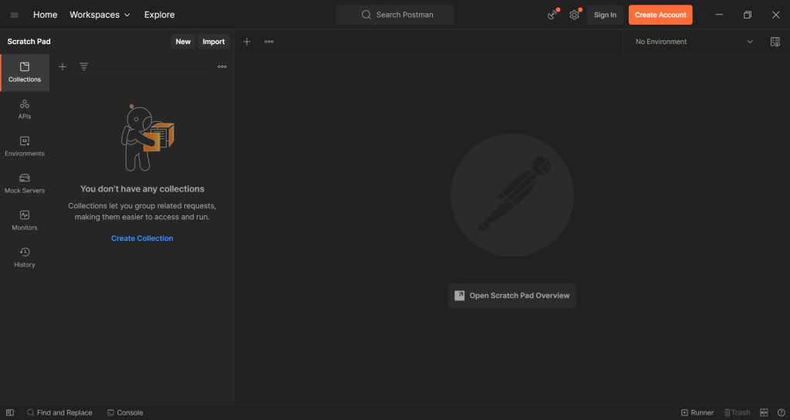
Task: Select the Monitors sidebar tab
Action: tap(25, 221)
